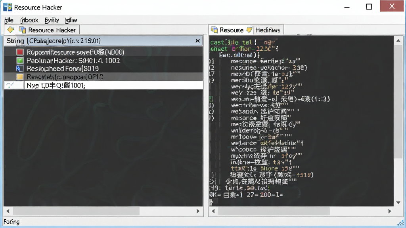Switch to the Hediriws tab
This screenshot has width=406, height=228.
264,30
